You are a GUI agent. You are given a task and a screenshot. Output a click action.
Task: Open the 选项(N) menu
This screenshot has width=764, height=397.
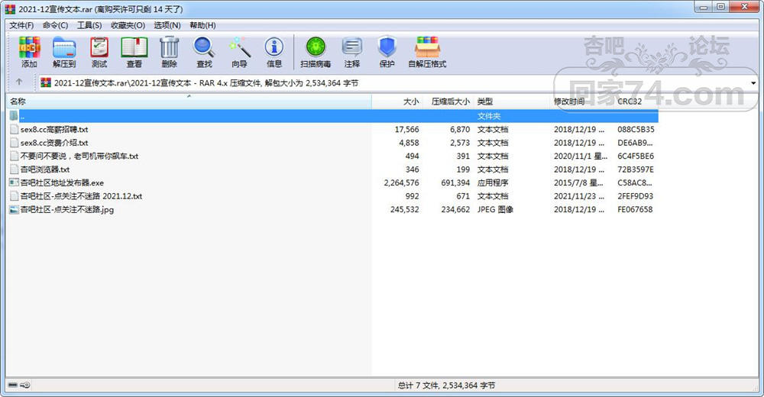(167, 25)
